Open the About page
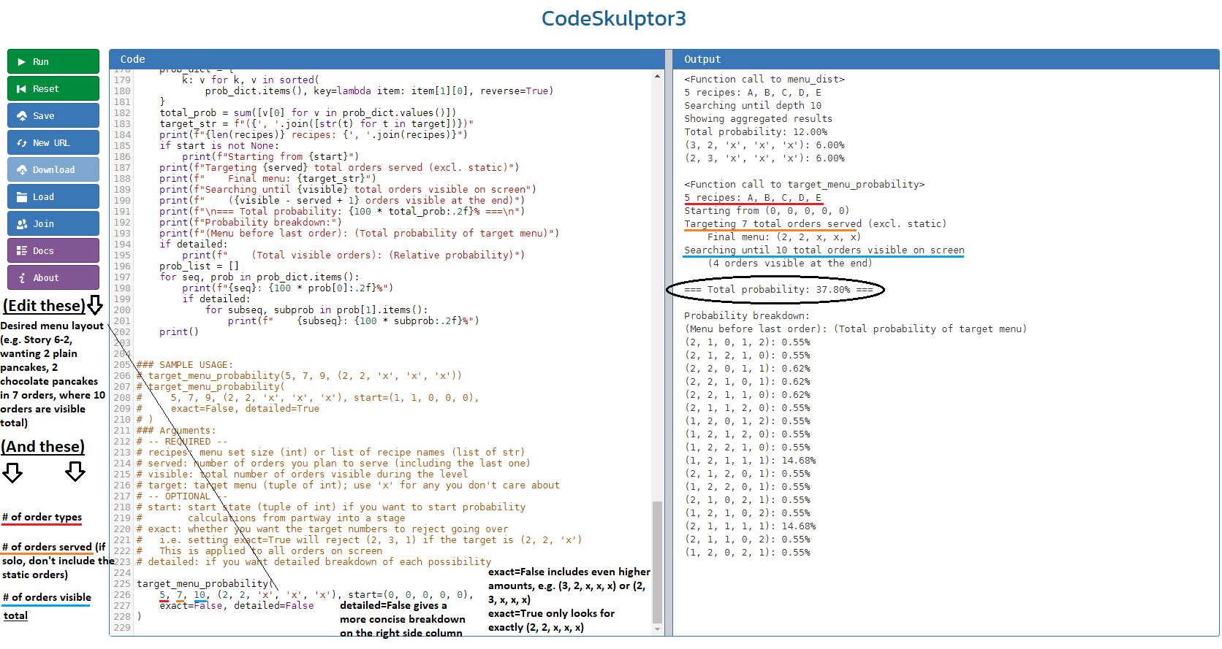 click(53, 278)
